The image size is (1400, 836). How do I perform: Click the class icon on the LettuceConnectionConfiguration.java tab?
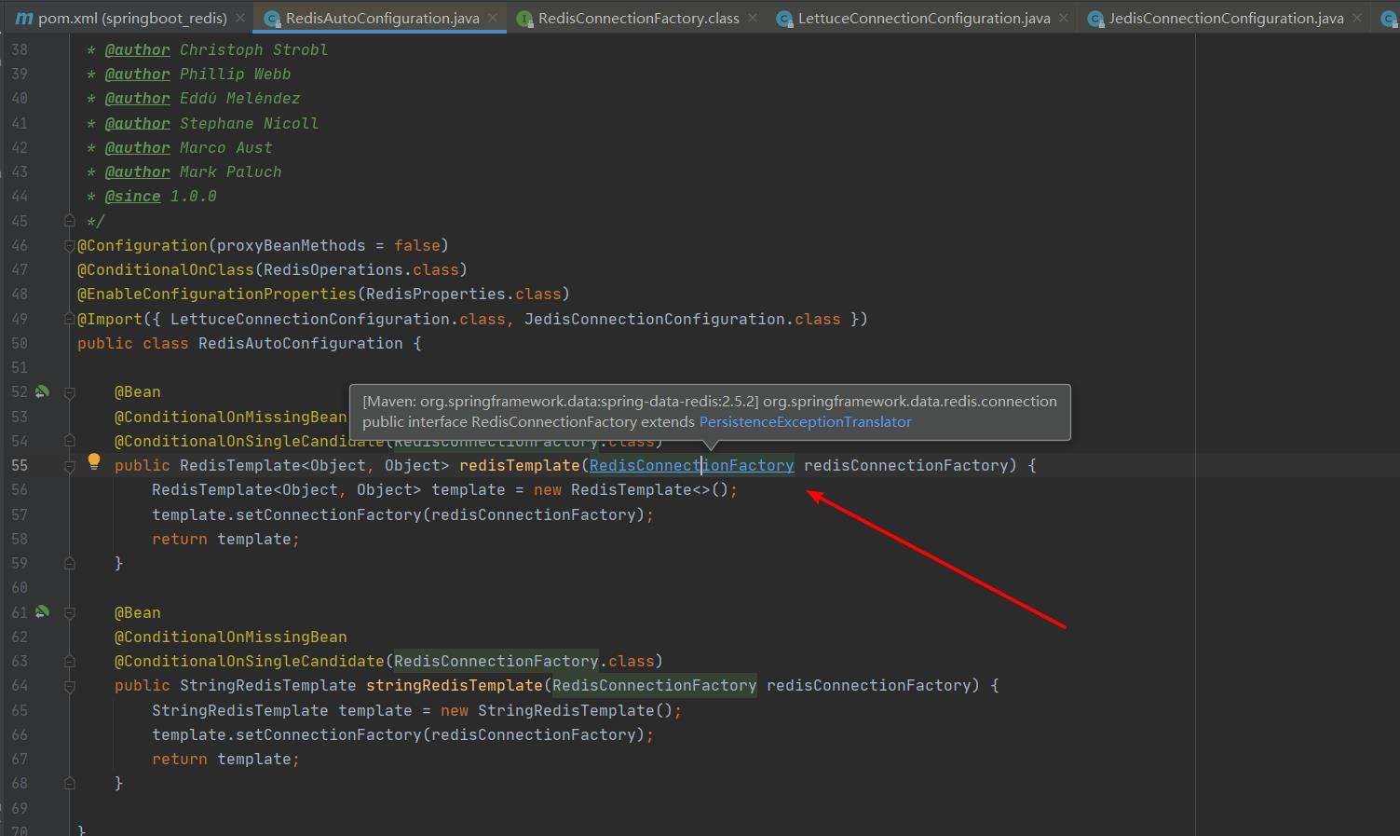tap(784, 19)
